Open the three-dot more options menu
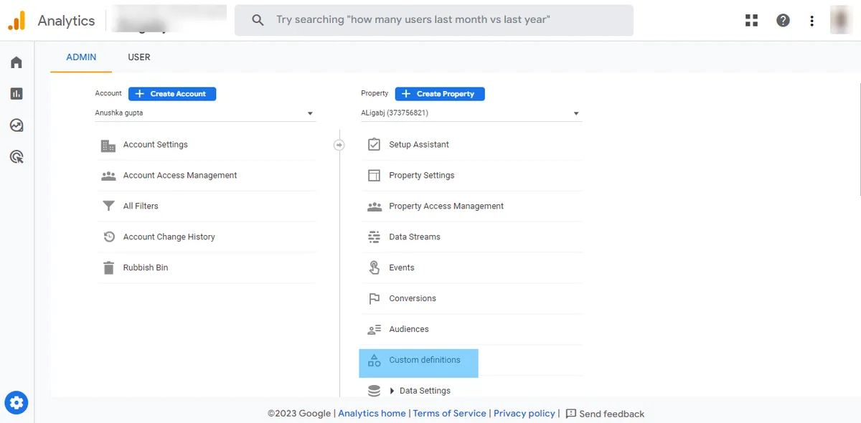 [811, 21]
